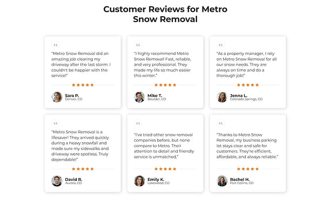Click the Fort Collins, CO location label

(x=242, y=183)
